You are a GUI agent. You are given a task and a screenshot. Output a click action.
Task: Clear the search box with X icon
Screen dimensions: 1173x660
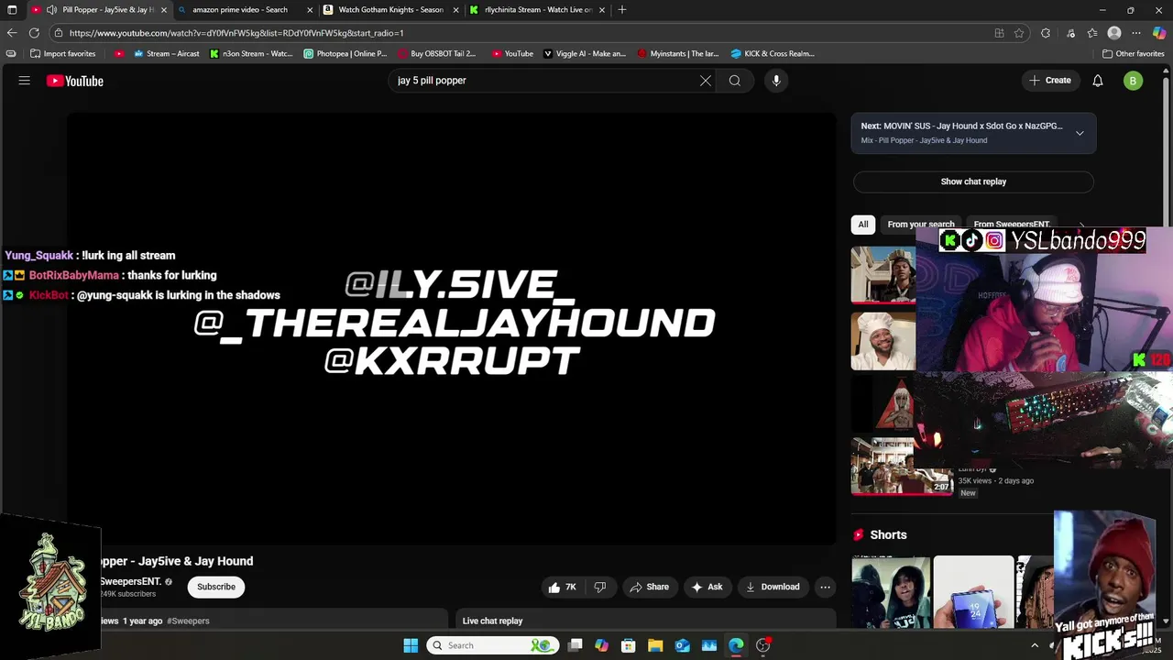[706, 81]
